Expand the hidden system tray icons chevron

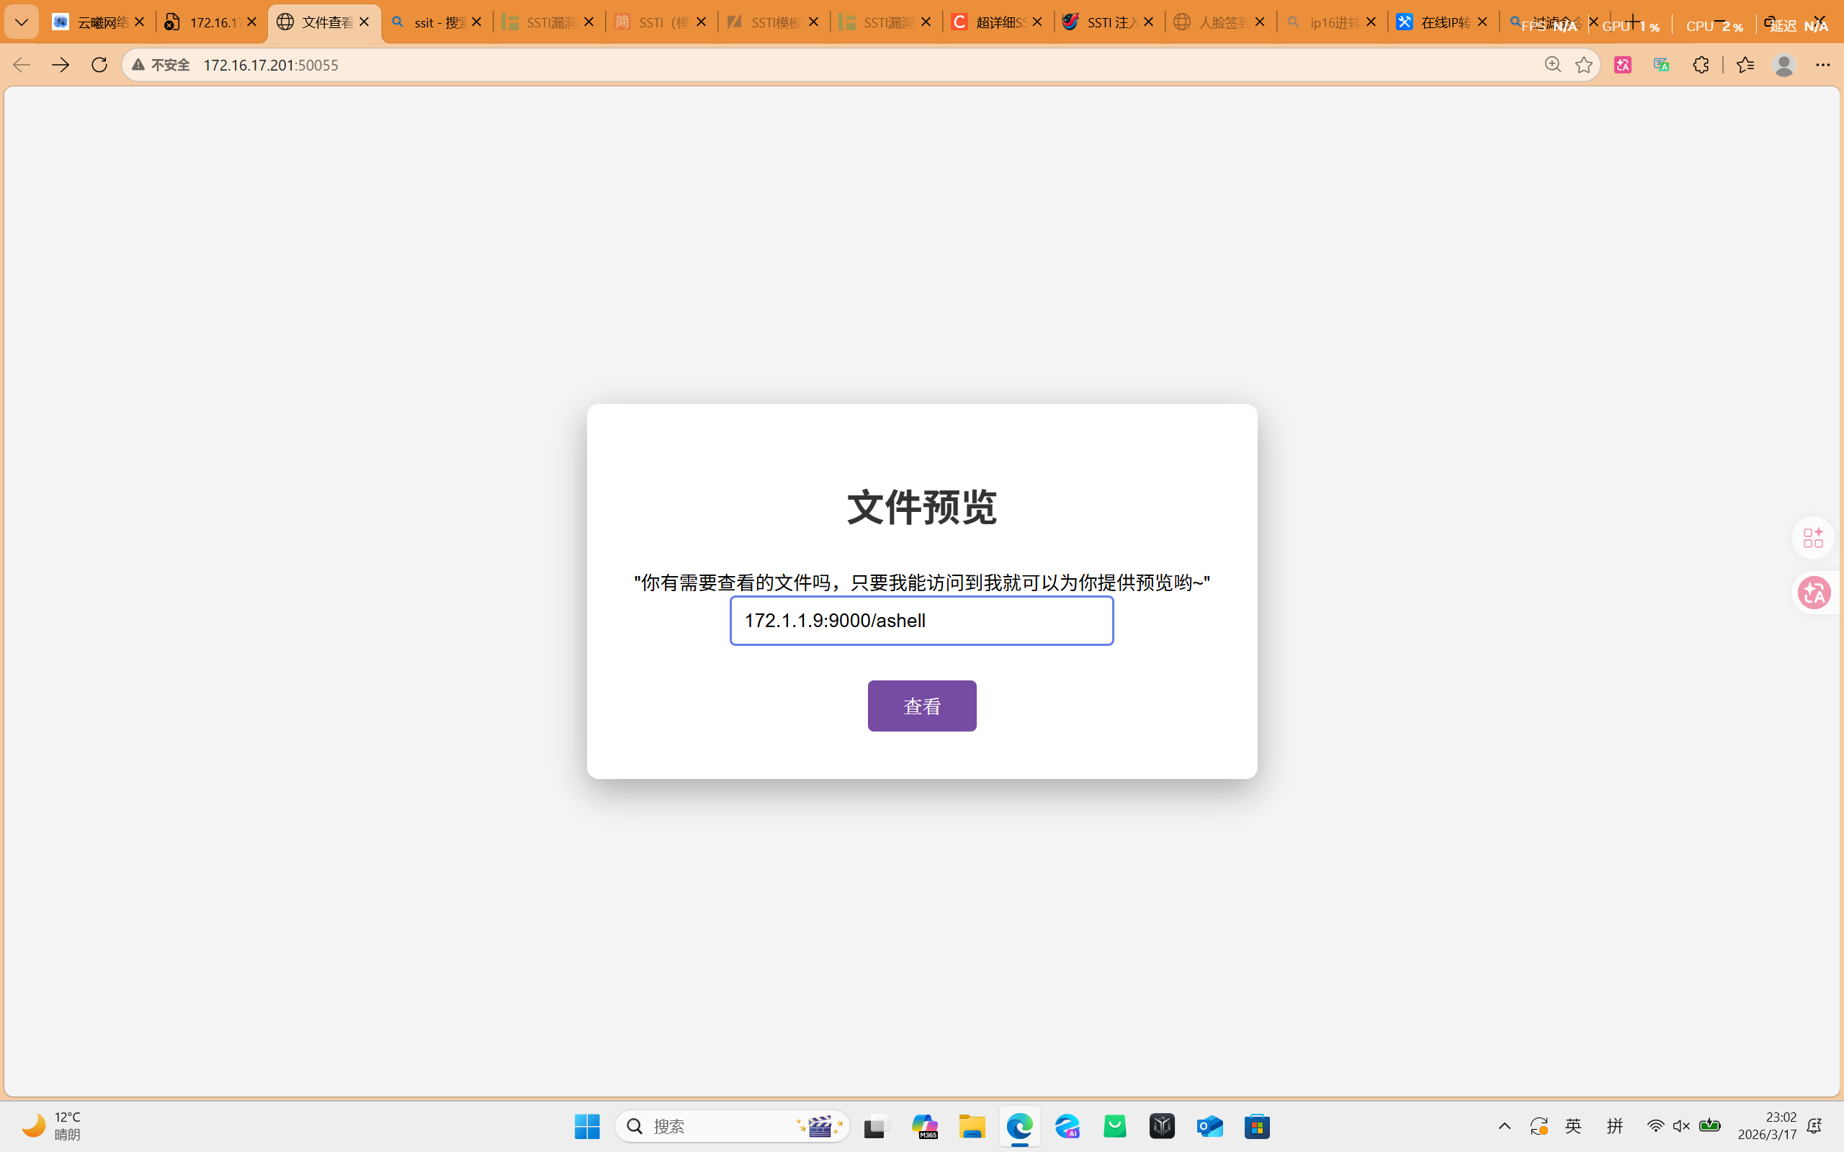click(1504, 1126)
